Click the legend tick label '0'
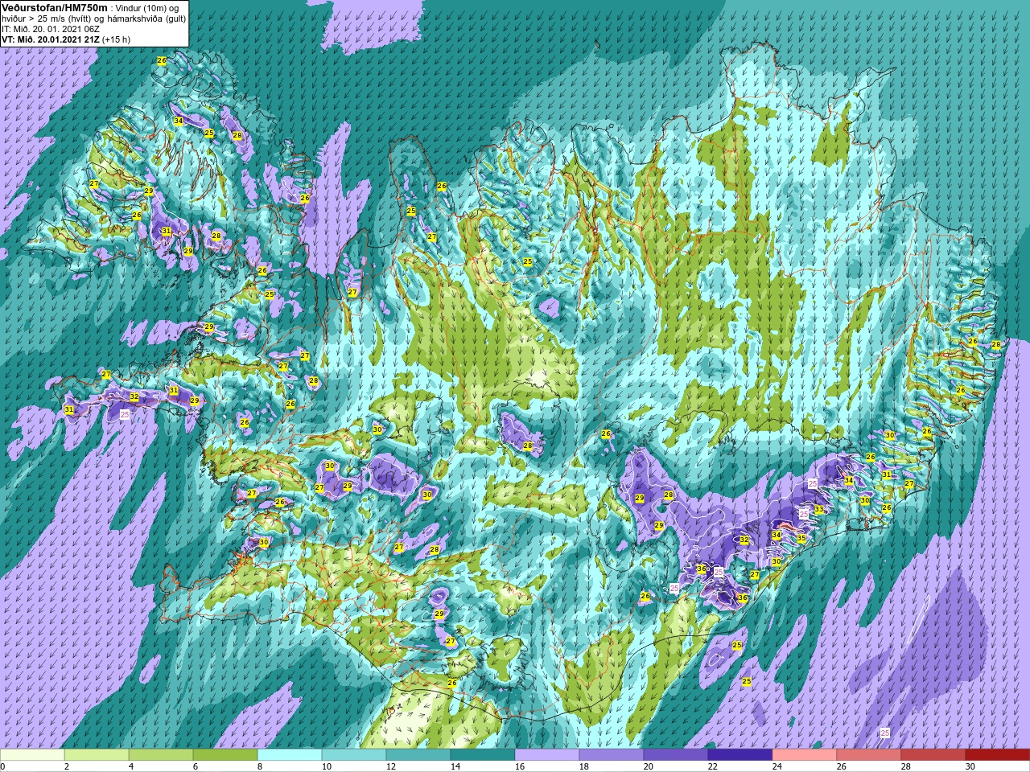1030x772 pixels. point(3,766)
